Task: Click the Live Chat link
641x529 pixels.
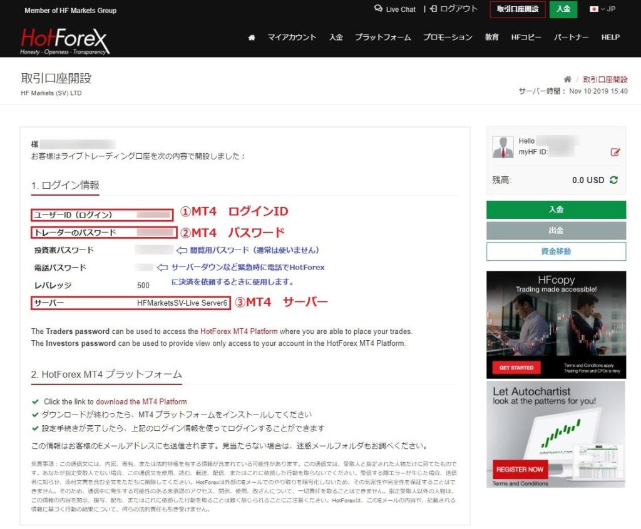Action: 401,9
